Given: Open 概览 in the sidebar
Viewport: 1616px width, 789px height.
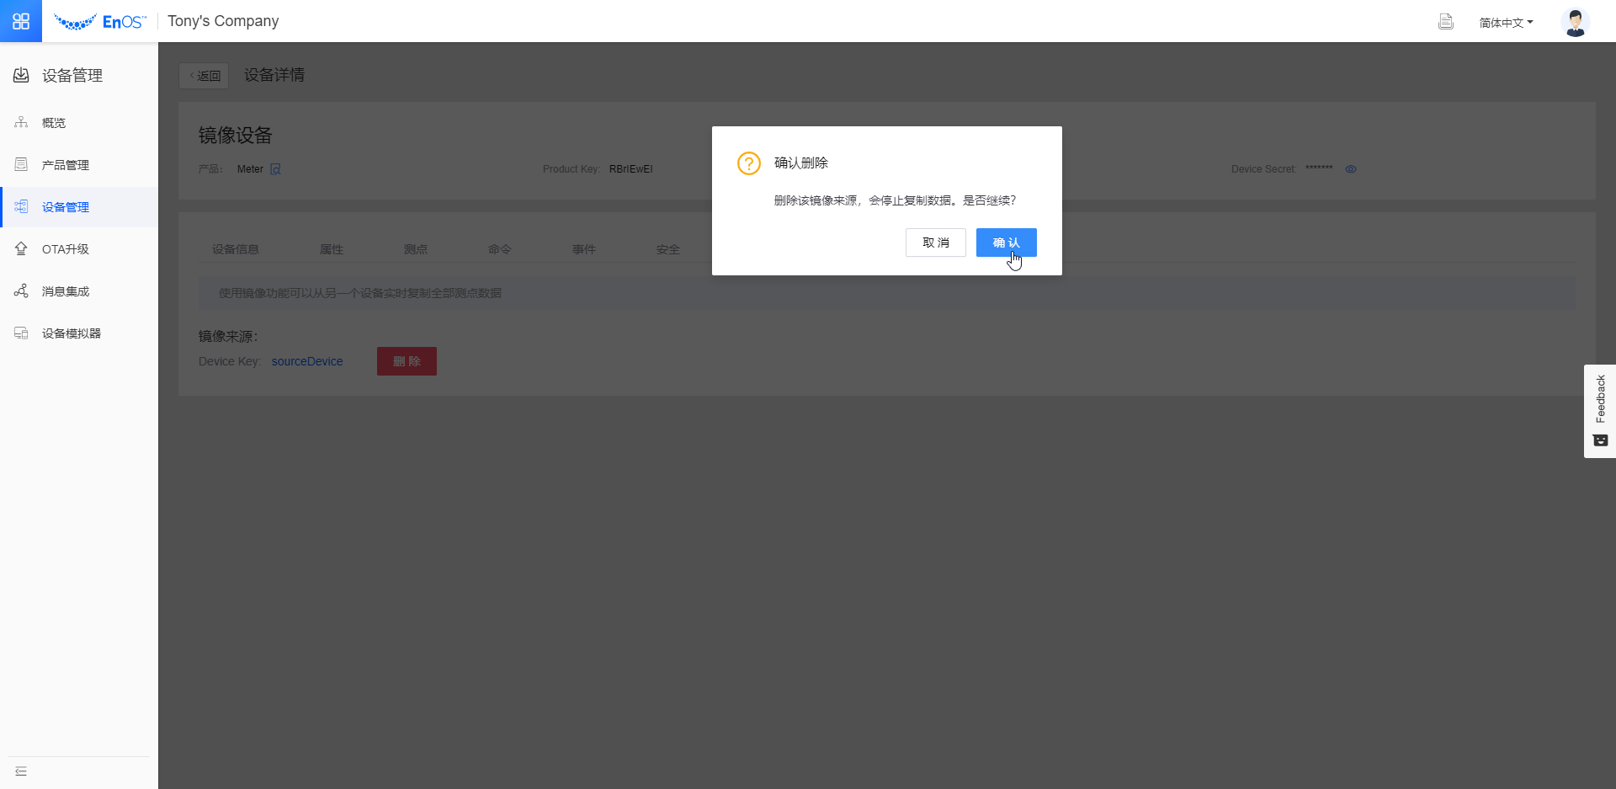Looking at the screenshot, I should coord(54,123).
